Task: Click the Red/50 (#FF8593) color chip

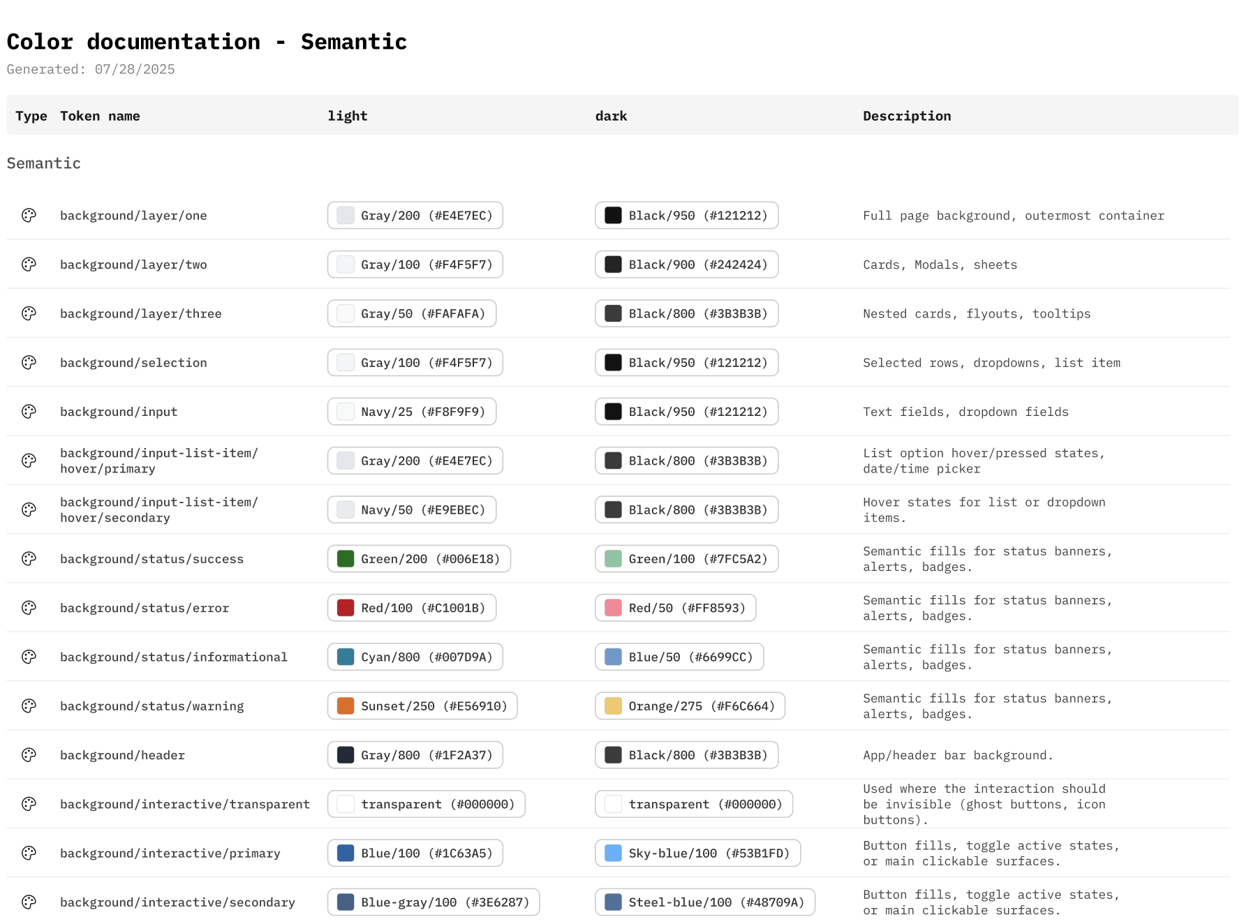Action: click(676, 608)
